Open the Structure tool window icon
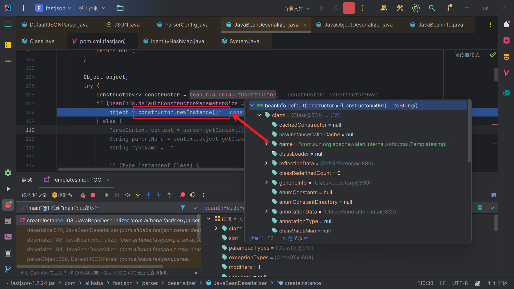The width and height of the screenshot is (514, 289). coord(8,45)
